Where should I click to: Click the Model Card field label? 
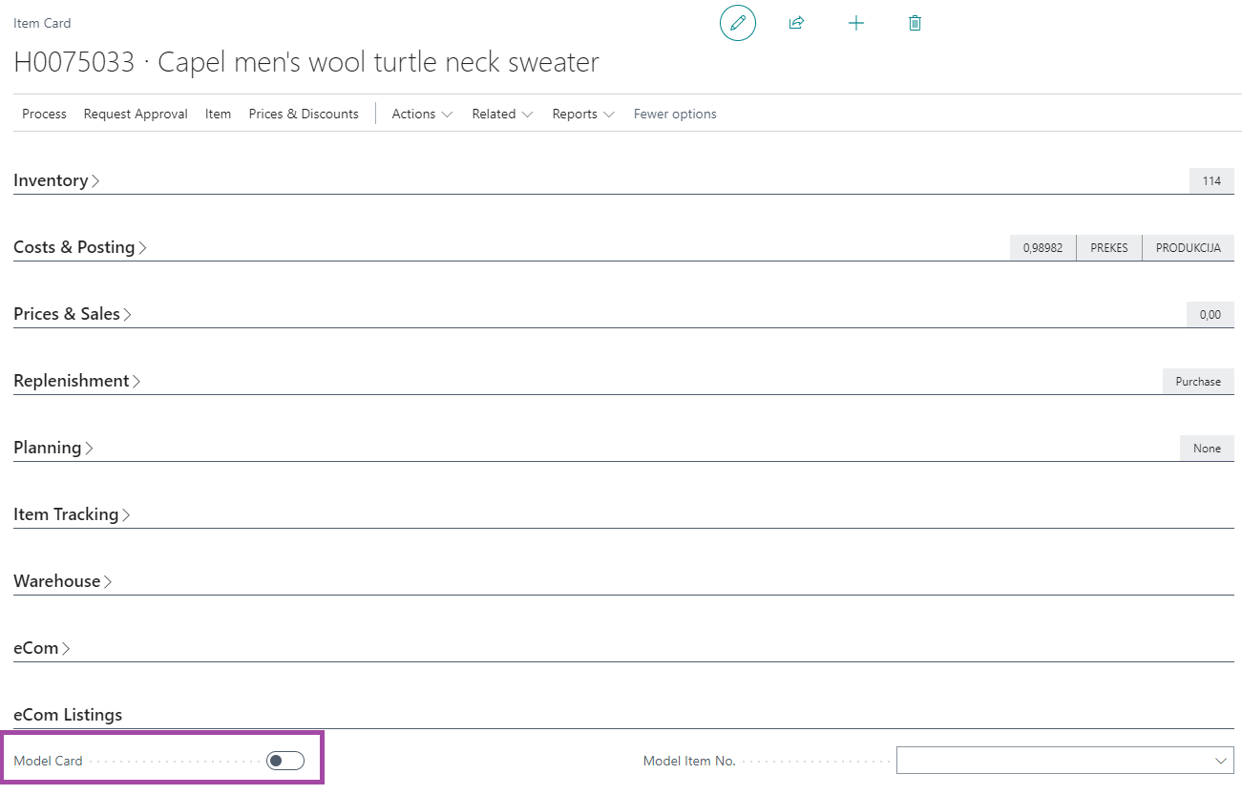tap(48, 761)
